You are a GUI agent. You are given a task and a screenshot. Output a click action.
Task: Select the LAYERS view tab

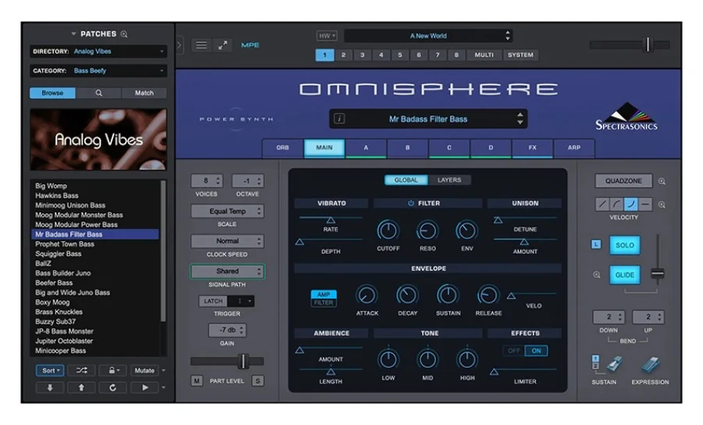click(449, 180)
